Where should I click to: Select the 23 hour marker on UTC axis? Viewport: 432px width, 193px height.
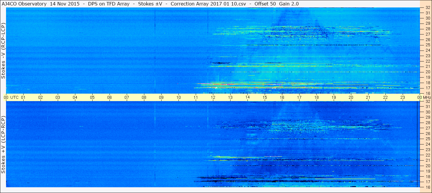[x=403, y=97]
